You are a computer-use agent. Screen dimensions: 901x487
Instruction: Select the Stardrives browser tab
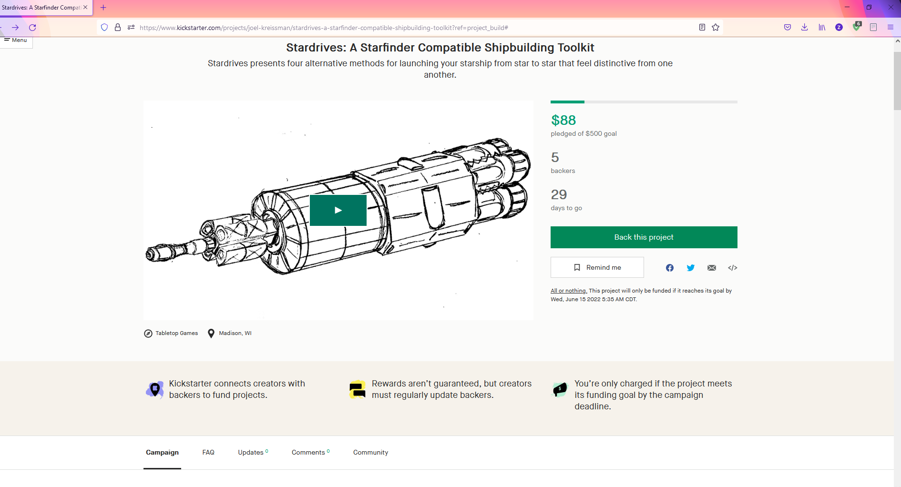(x=41, y=8)
